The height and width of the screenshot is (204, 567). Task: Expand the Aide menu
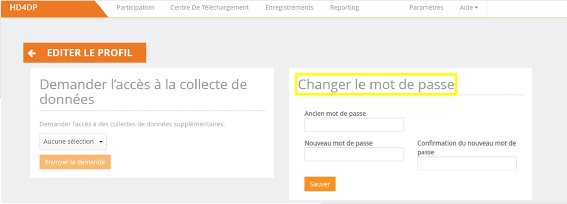coord(466,8)
